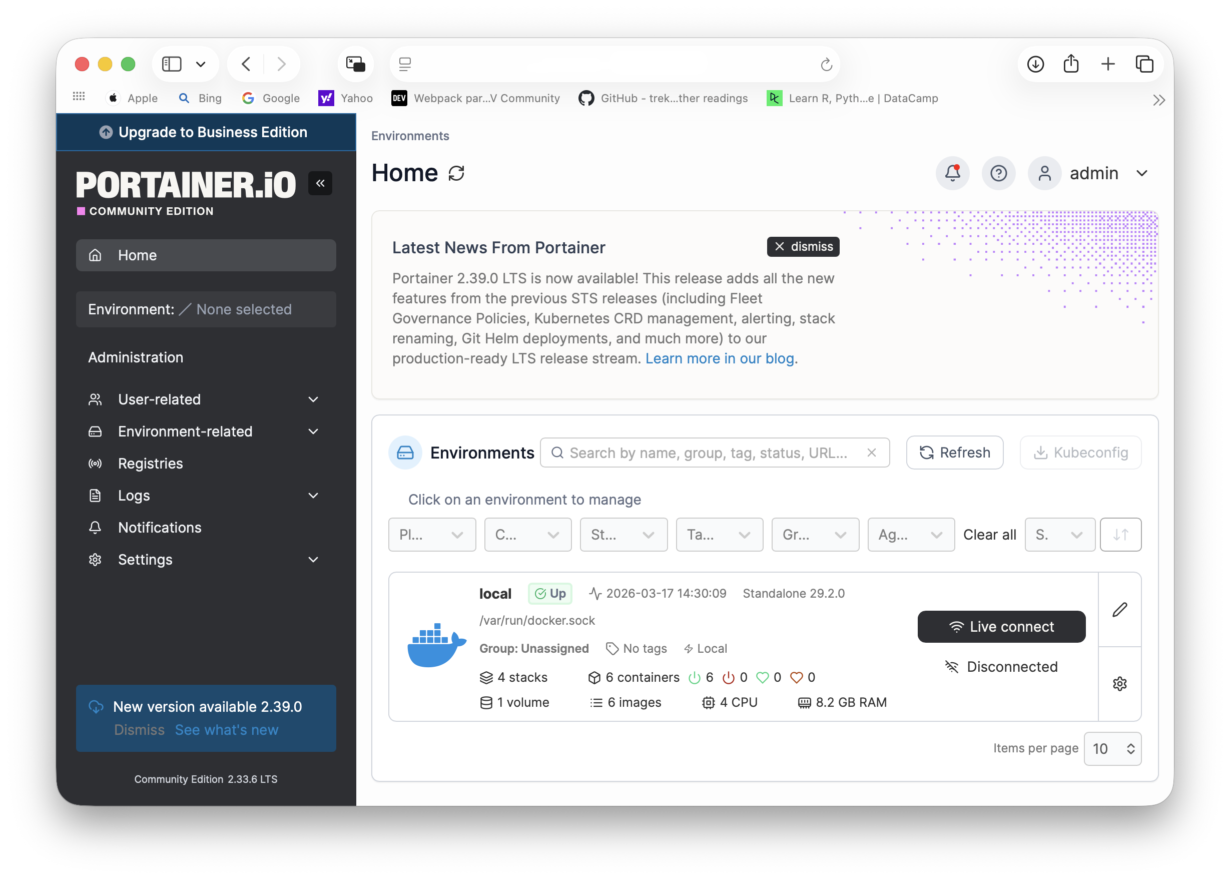Image resolution: width=1230 pixels, height=880 pixels.
Task: Clear the environment search with X
Action: point(871,453)
